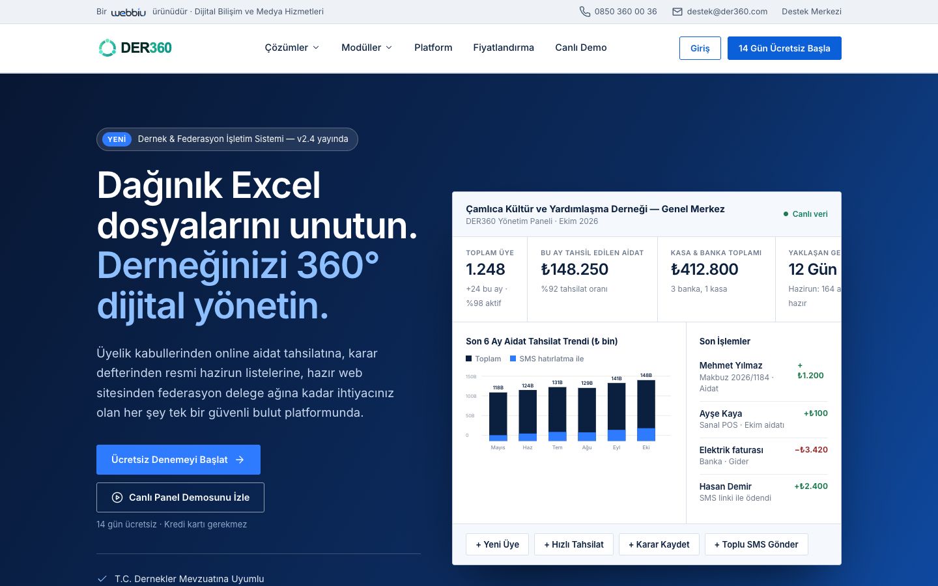Click the dark Toplam legend swatch
This screenshot has height=586, width=938.
click(x=469, y=359)
